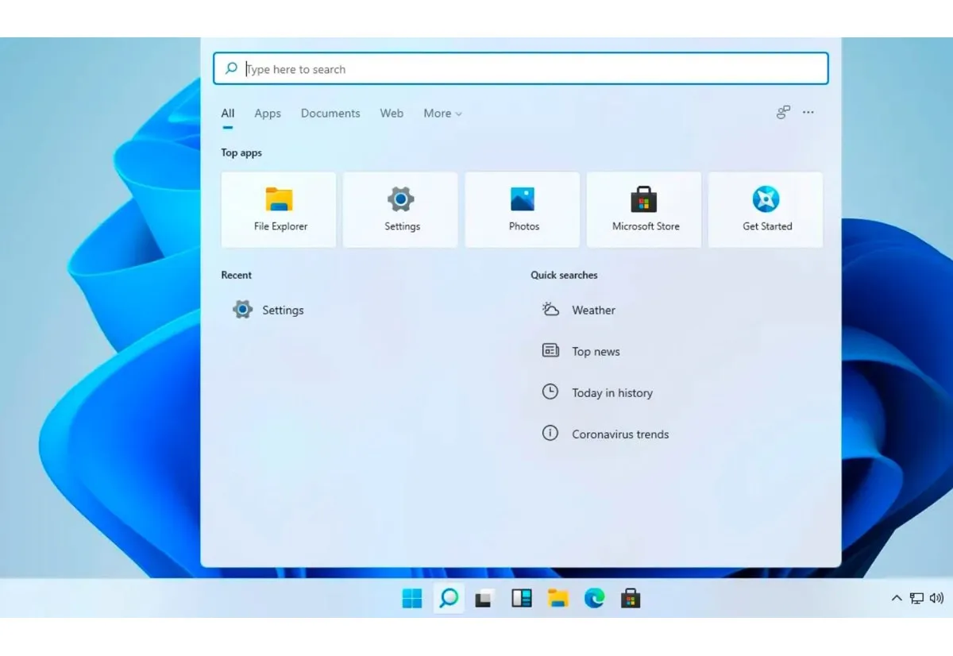The height and width of the screenshot is (656, 953).
Task: Open the search options ellipsis menu
Action: pyautogui.click(x=808, y=113)
